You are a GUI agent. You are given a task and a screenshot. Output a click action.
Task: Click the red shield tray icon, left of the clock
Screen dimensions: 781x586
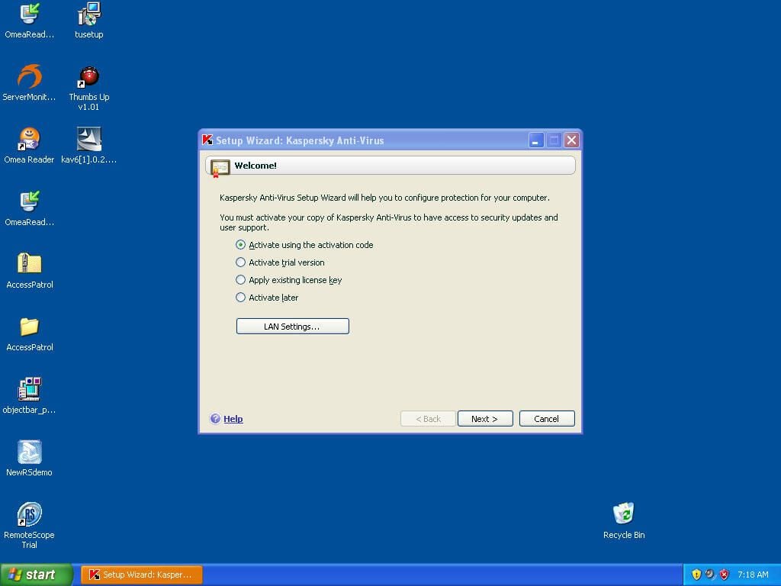point(725,575)
